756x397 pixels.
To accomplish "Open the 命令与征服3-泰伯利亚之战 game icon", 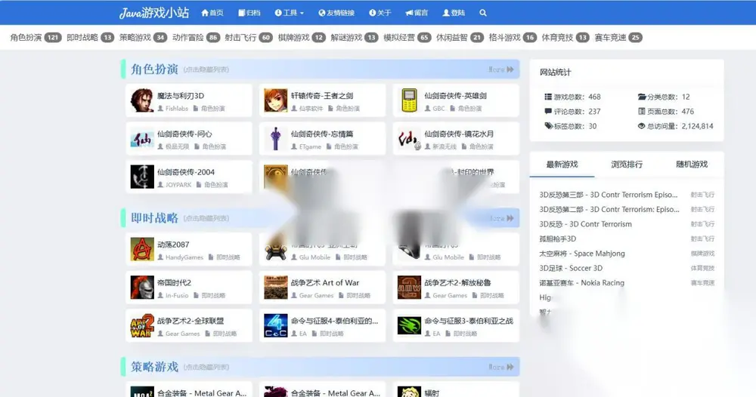I will (x=409, y=325).
